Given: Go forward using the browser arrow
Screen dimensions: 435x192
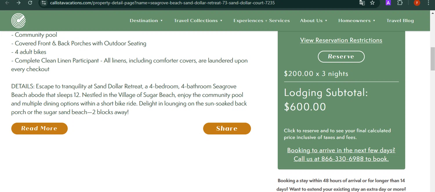Looking at the screenshot, I should [x=19, y=3].
